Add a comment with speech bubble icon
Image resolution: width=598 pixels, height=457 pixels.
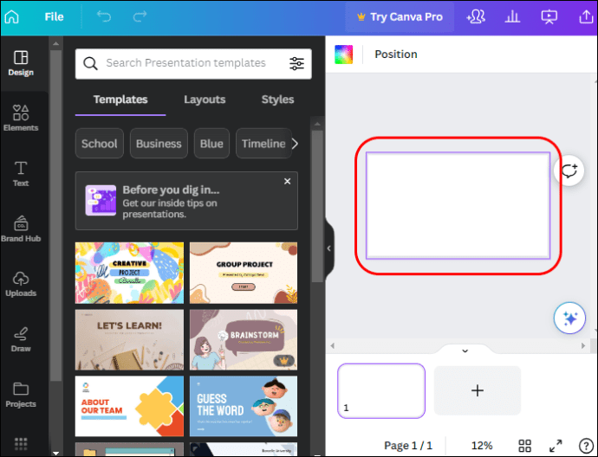coord(569,171)
